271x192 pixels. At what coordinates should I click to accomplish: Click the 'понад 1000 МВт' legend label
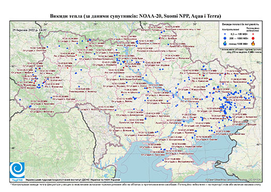click(x=239, y=43)
